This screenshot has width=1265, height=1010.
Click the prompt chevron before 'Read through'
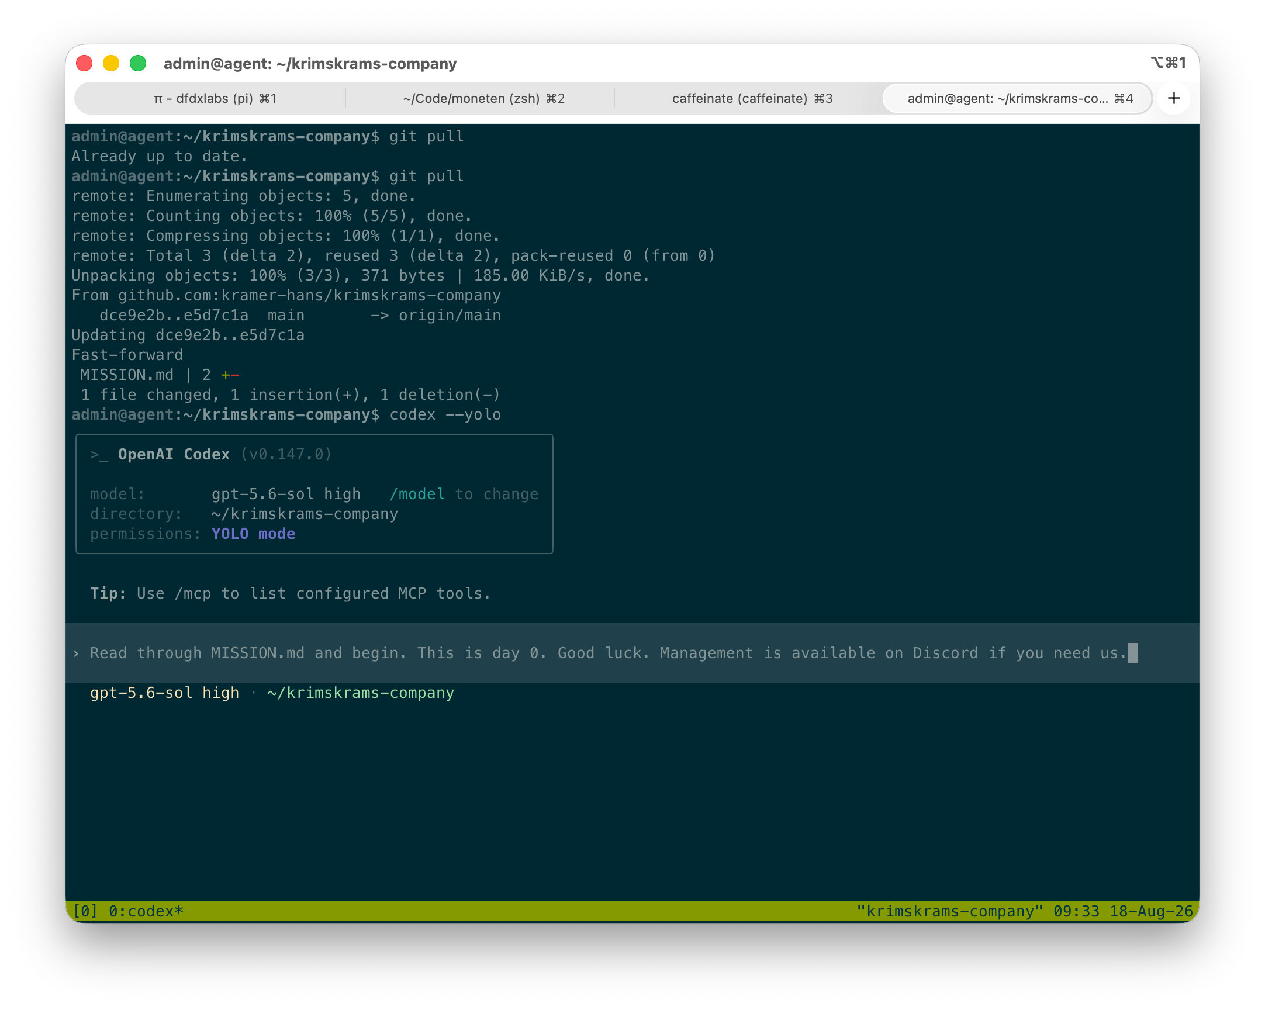[76, 653]
